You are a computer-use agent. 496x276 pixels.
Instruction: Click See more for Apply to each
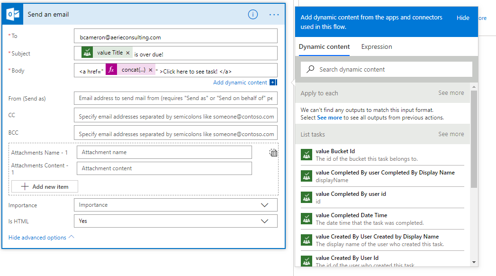[451, 93]
